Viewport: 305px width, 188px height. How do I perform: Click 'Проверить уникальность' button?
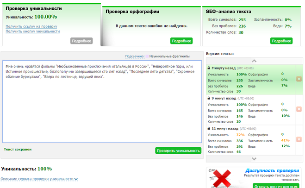[x=178, y=150]
